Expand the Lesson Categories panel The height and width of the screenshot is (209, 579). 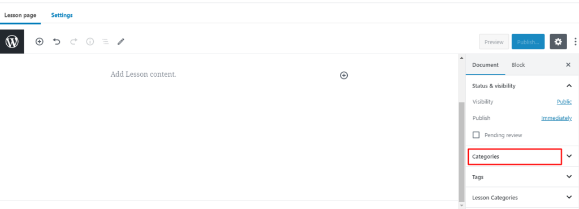[x=522, y=198]
